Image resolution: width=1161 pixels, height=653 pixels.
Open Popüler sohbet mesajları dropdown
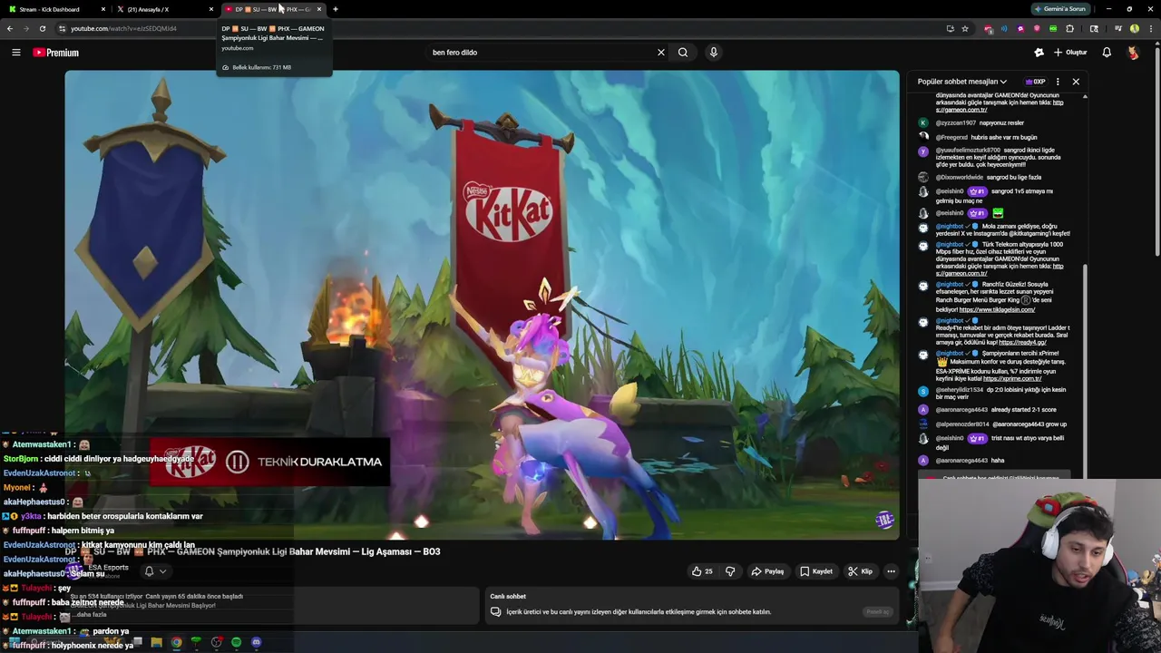(961, 82)
